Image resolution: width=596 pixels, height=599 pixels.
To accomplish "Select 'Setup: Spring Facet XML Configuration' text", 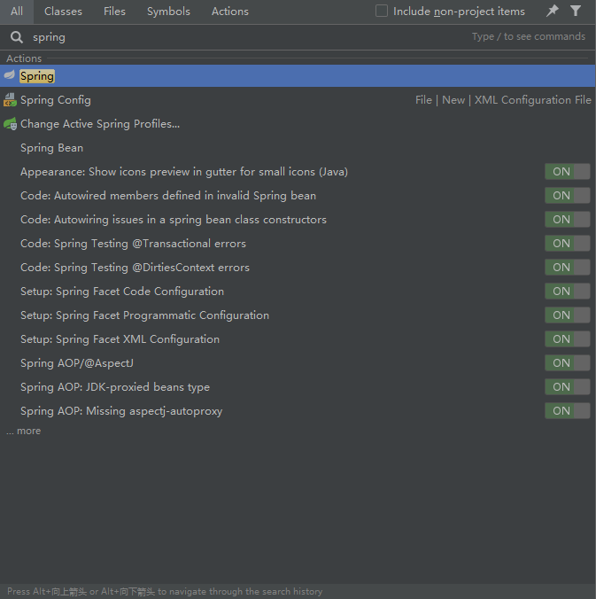I will click(x=120, y=339).
